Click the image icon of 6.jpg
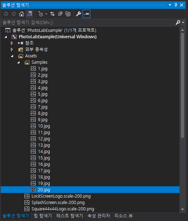Image resolution: width=188 pixels, height=221 pixels. (x=33, y=101)
